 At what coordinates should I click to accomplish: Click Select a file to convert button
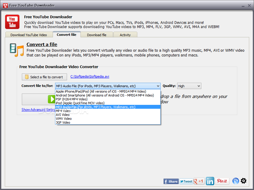click(x=44, y=77)
